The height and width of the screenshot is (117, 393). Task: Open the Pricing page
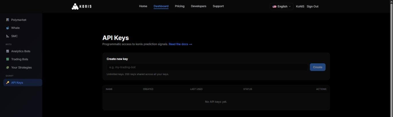tap(180, 6)
